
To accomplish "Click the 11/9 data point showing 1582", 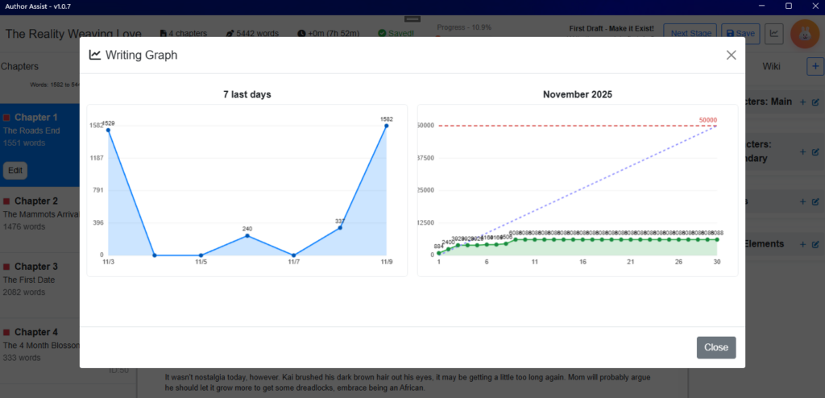I will 387,126.
